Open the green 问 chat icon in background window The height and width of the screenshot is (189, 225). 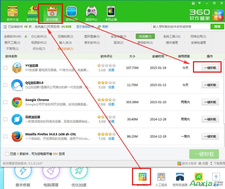point(199,177)
